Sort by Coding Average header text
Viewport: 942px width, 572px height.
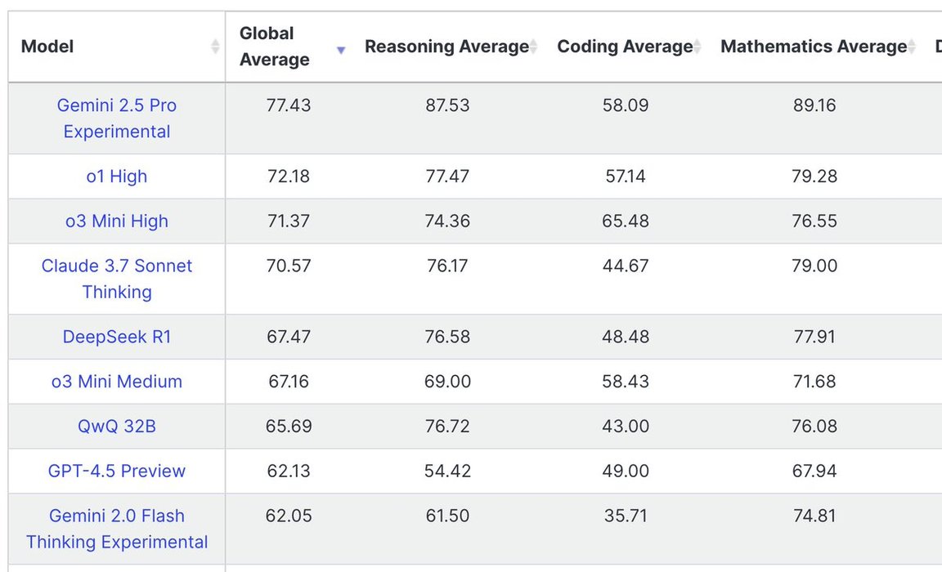625,47
